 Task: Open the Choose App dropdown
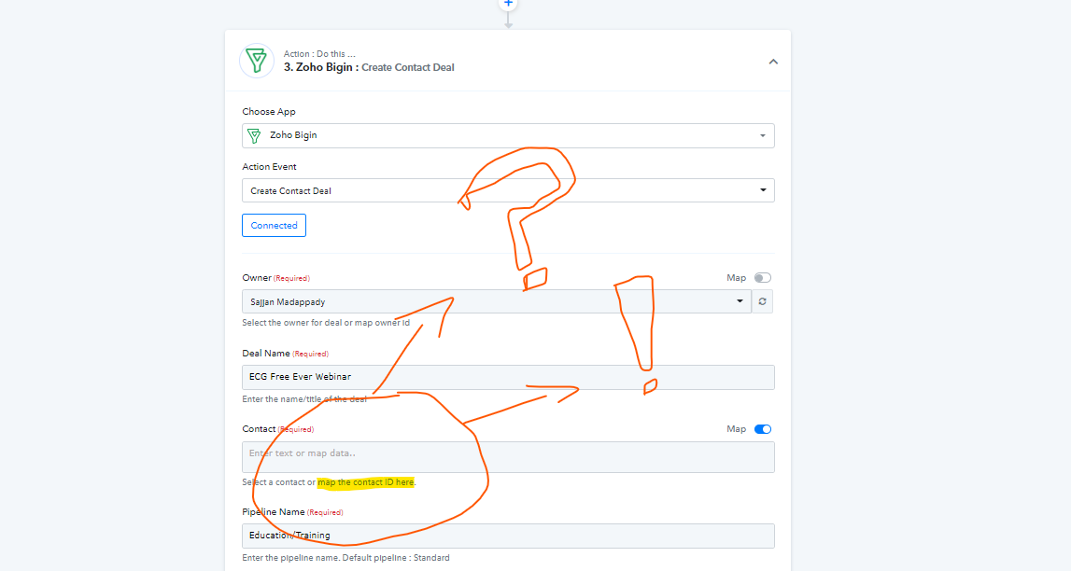(x=508, y=136)
